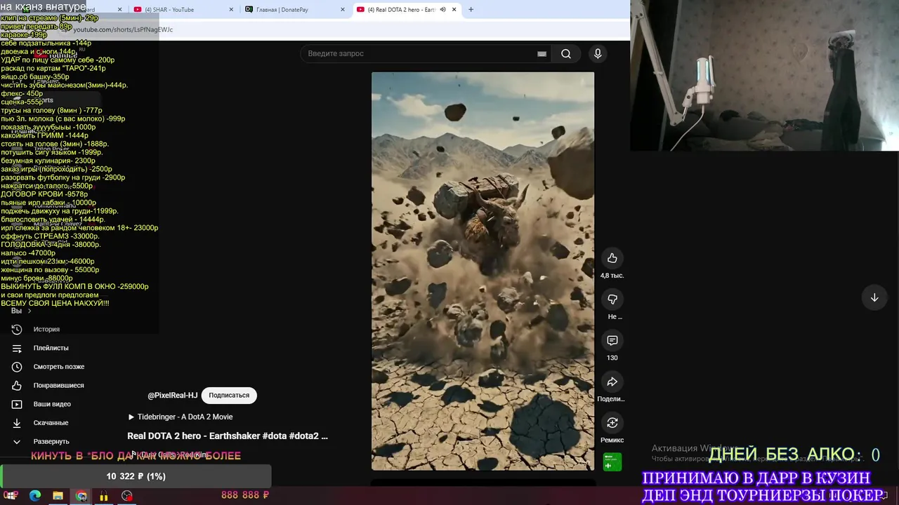Open OBS Studio from the taskbar

tap(126, 496)
